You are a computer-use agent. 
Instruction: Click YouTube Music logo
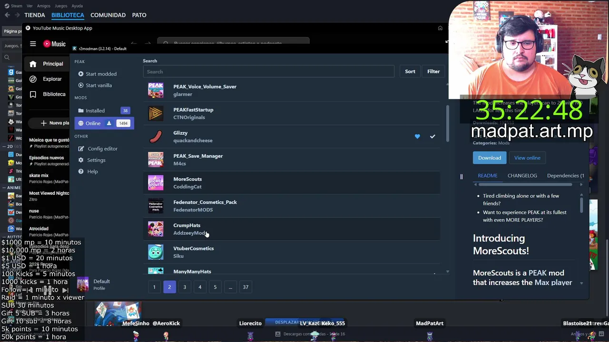click(x=54, y=44)
